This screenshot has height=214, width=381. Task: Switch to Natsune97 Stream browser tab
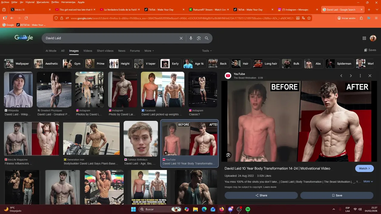tap(210, 10)
